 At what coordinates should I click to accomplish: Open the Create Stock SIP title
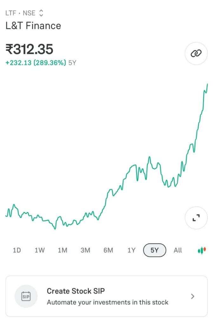point(76,291)
